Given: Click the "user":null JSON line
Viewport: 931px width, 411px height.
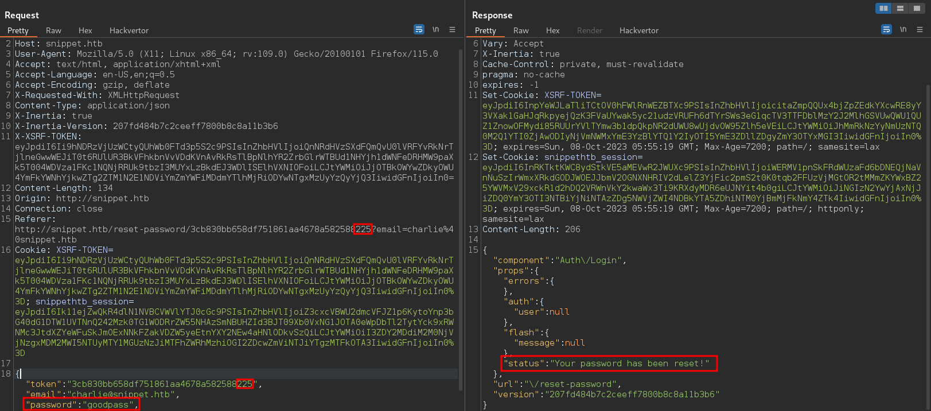Looking at the screenshot, I should 542,312.
